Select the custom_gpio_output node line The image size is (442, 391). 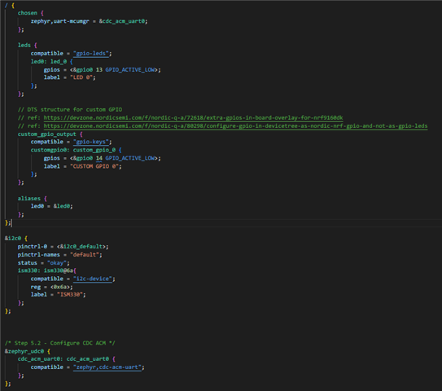(x=50, y=134)
